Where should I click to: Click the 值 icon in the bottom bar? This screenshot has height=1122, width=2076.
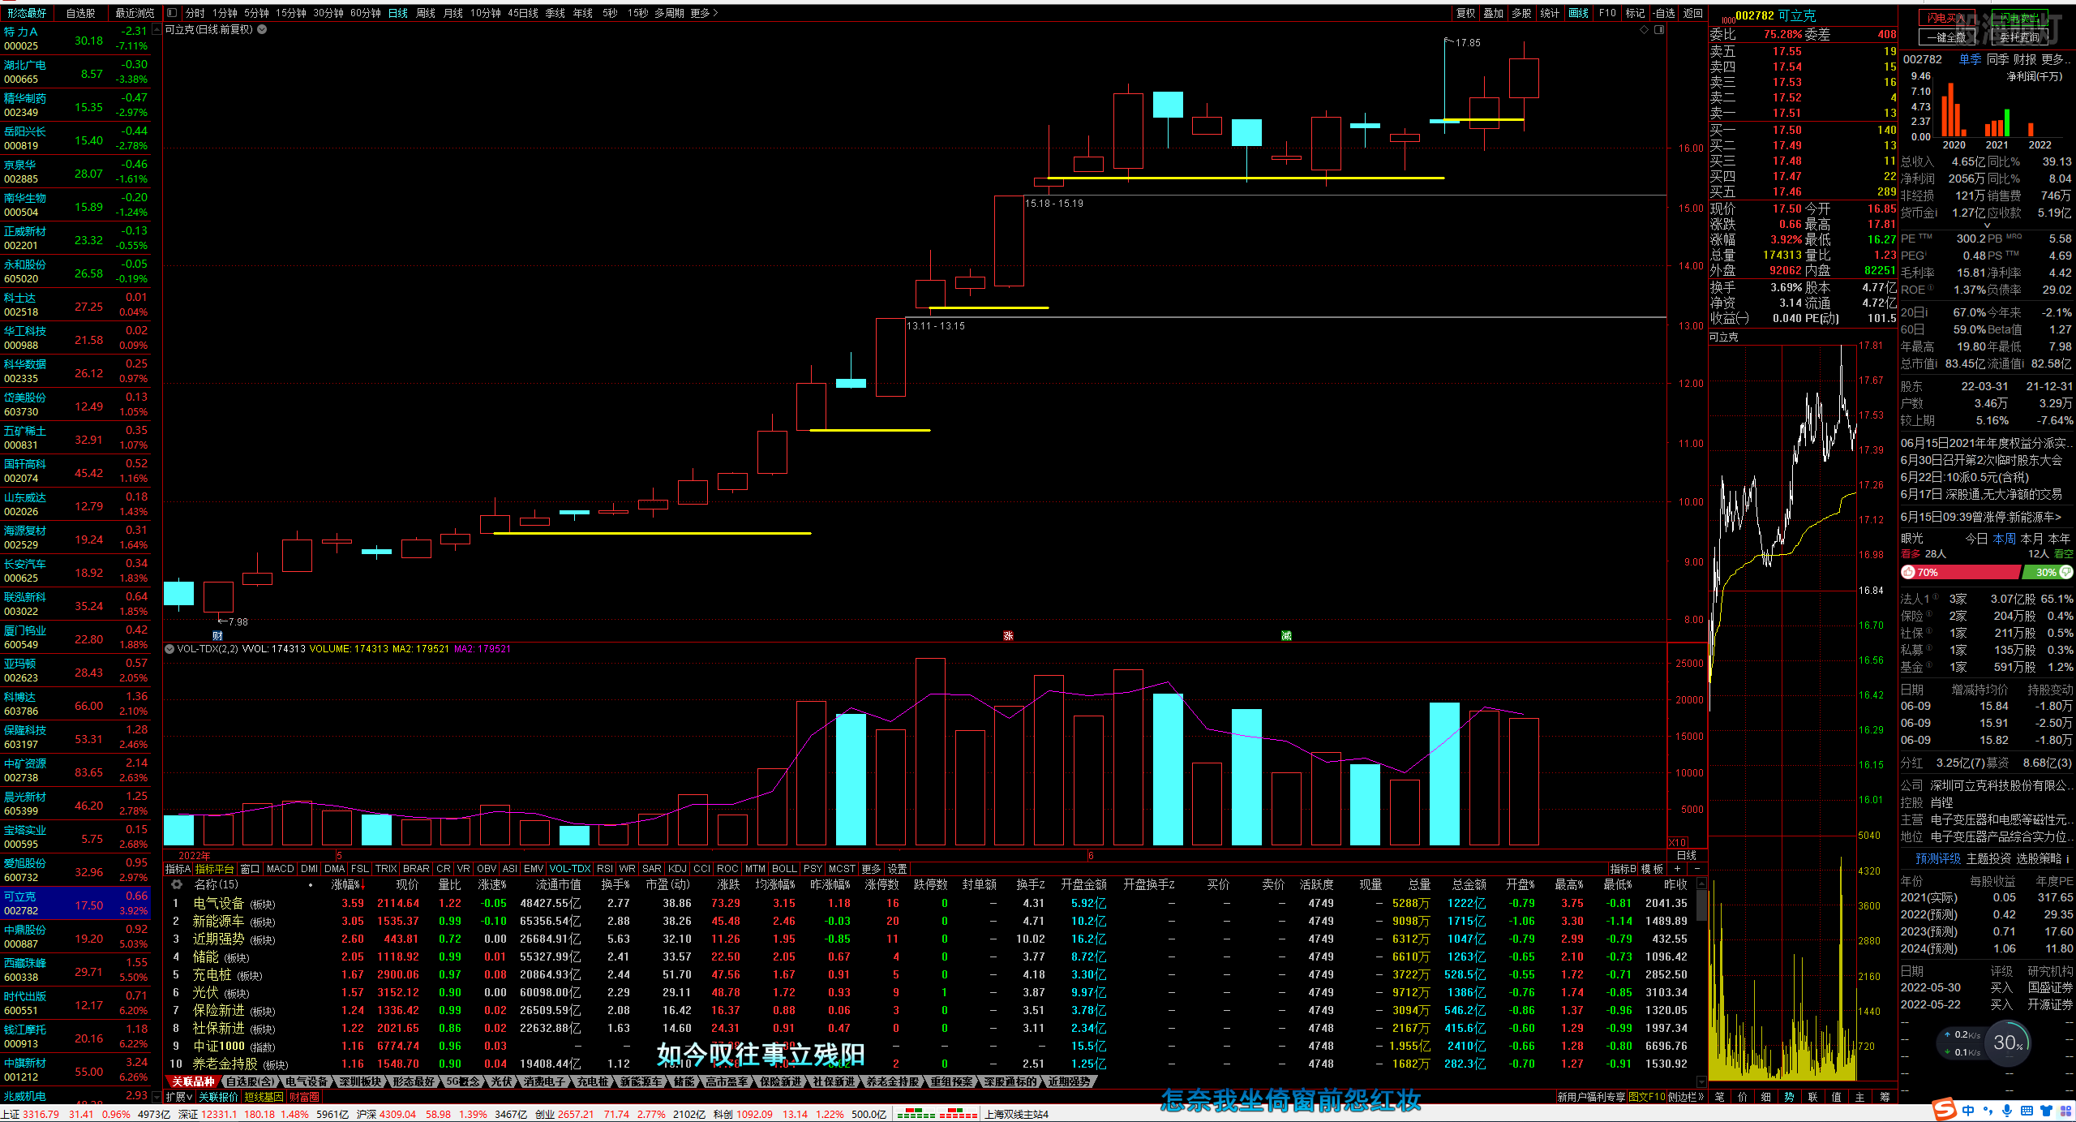[x=1837, y=1096]
